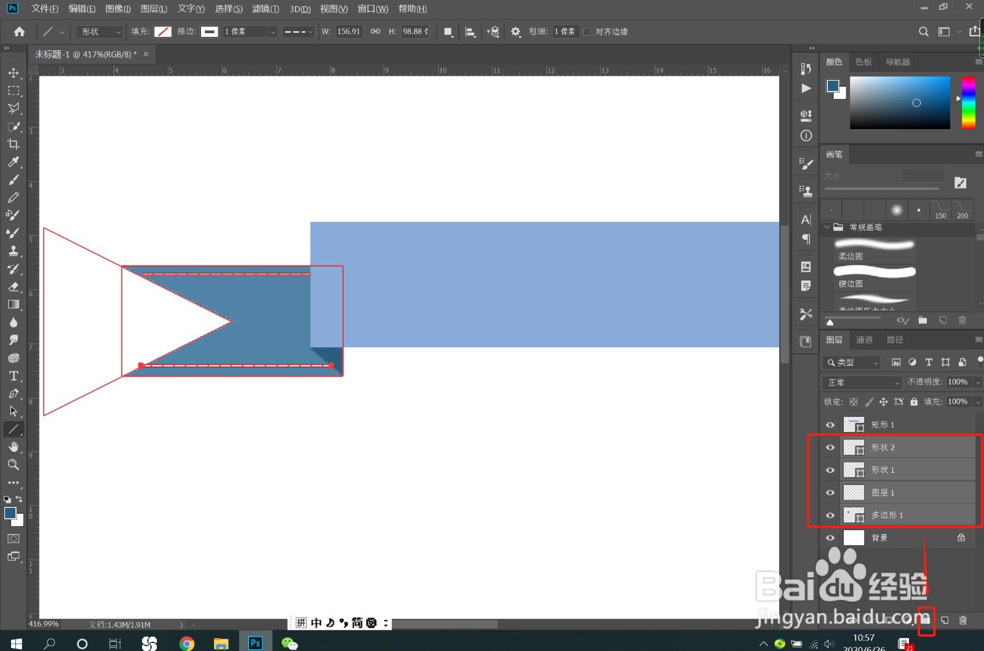Click the 粗细 weight input field

click(x=565, y=32)
